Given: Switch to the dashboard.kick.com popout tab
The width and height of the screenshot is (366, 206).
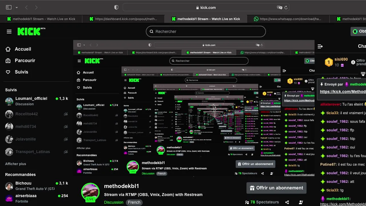Looking at the screenshot, I should click(x=124, y=19).
